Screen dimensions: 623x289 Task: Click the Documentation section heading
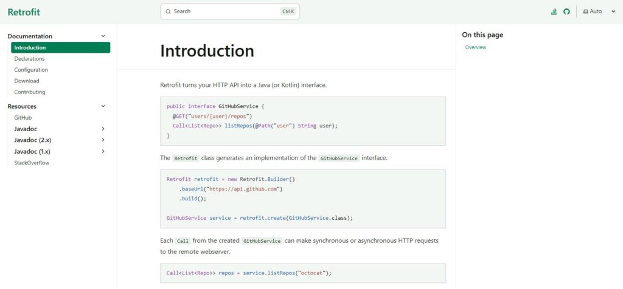click(30, 36)
